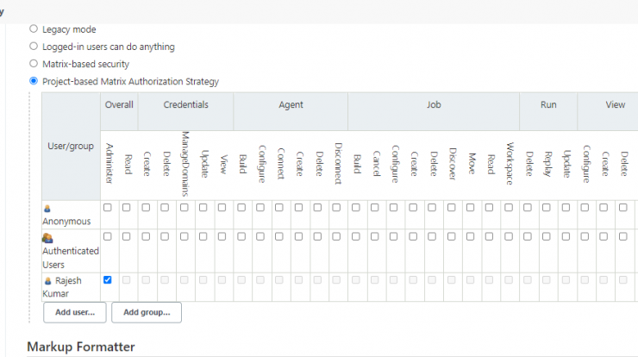This screenshot has width=638, height=357.
Task: Enable Credentials Create for Authenticated Users
Action: [x=146, y=236]
